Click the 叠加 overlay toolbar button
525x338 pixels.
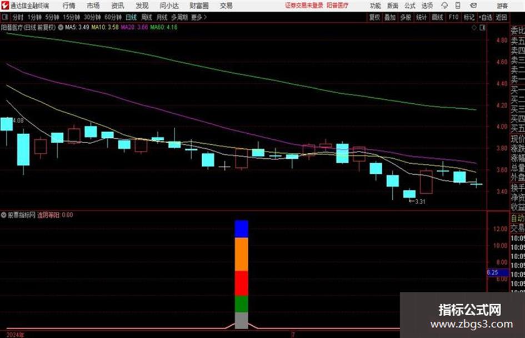click(390, 17)
